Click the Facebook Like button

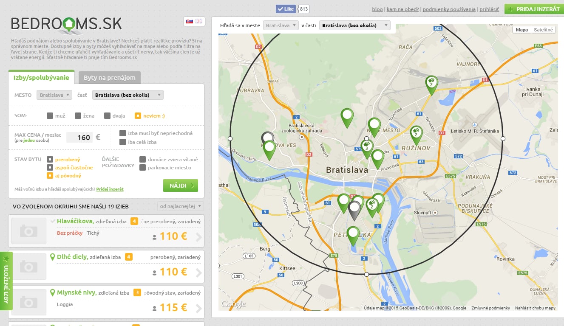(286, 9)
